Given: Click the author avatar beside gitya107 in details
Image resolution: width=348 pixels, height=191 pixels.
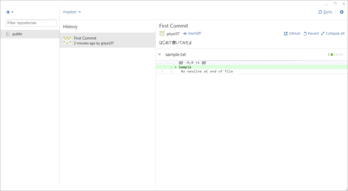Looking at the screenshot, I should point(162,34).
